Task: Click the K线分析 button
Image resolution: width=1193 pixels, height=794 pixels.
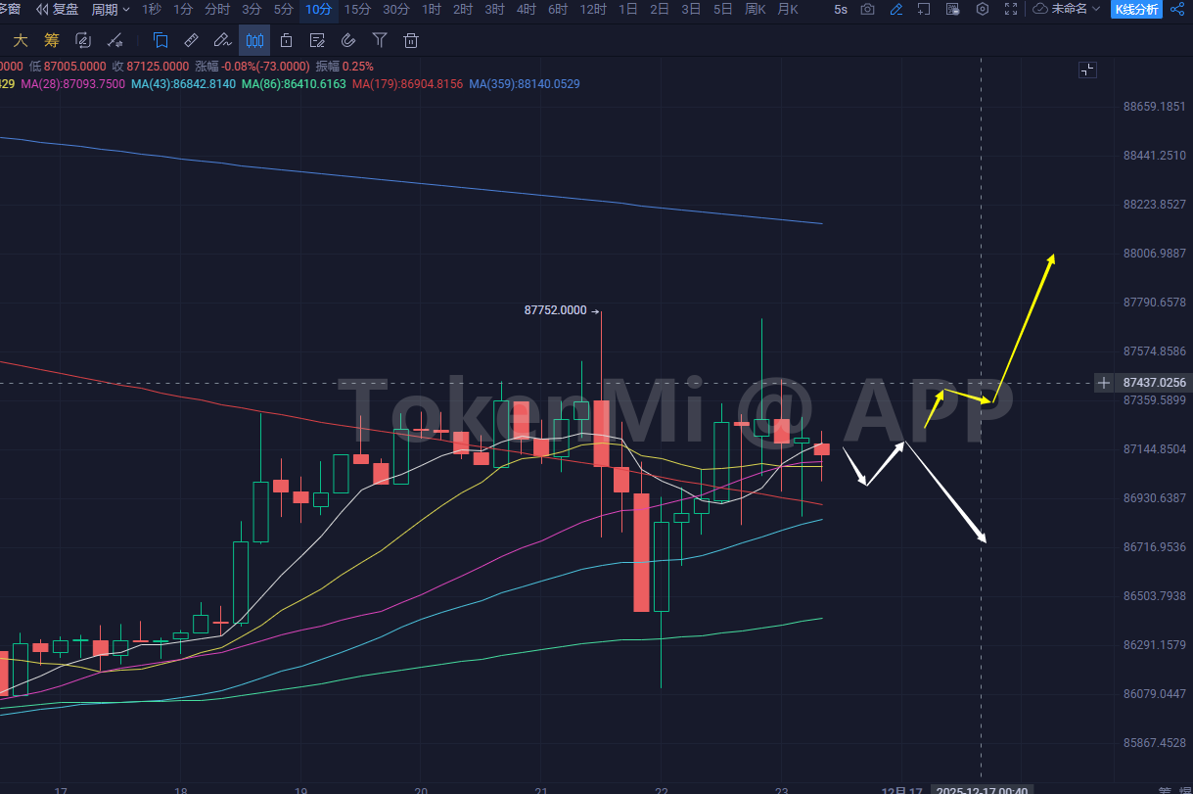Action: click(1136, 9)
